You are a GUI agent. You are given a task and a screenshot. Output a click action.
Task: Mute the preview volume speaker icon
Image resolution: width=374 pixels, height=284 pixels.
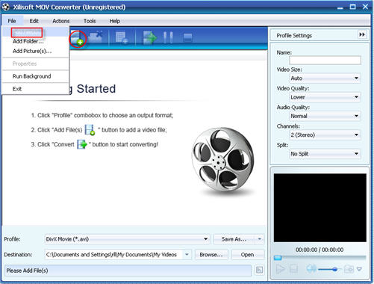click(311, 268)
